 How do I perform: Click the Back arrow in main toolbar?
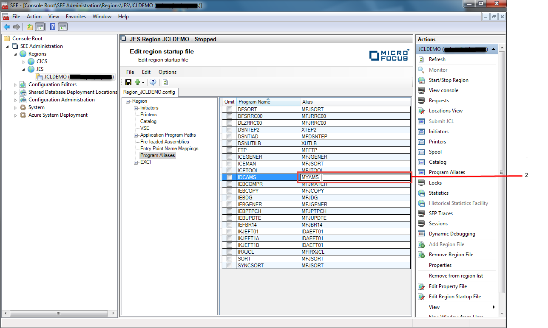pos(7,27)
